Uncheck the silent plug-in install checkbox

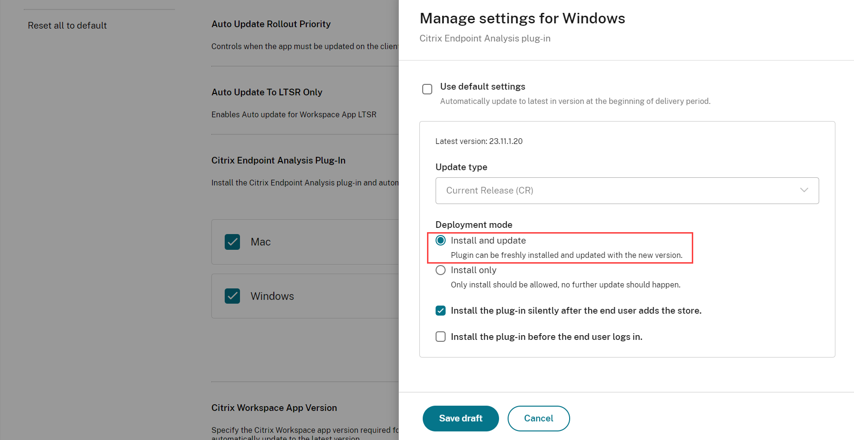pos(440,311)
